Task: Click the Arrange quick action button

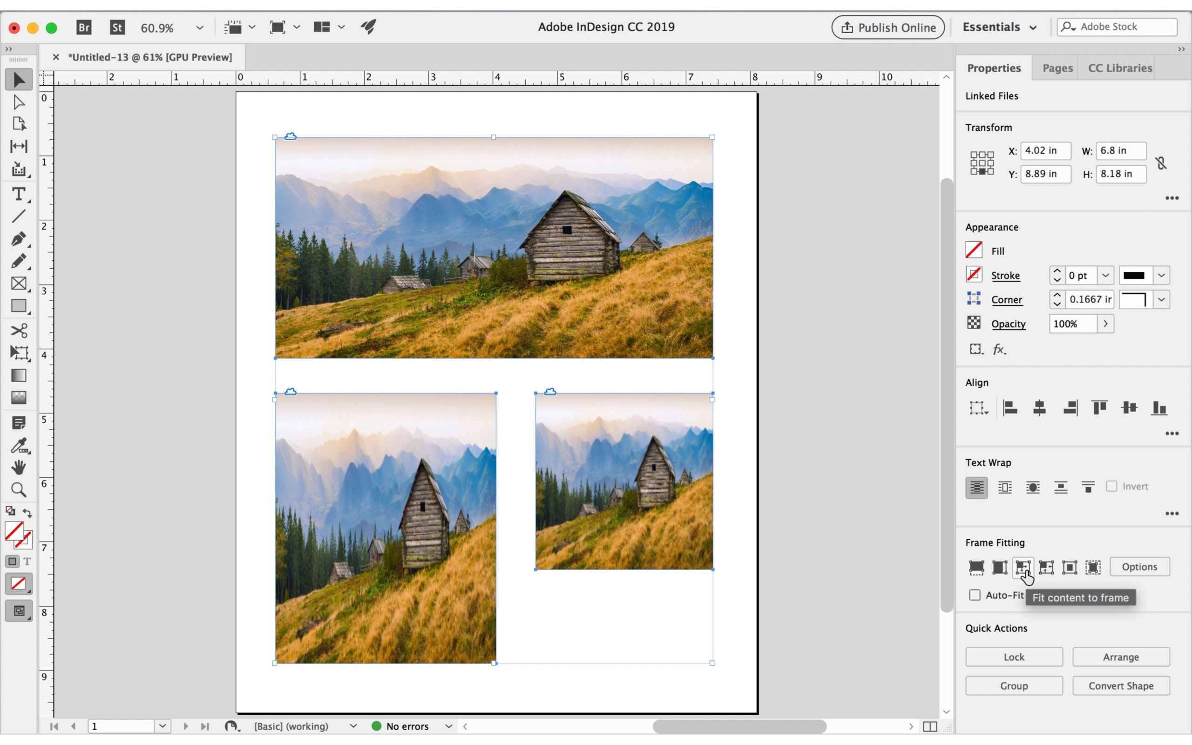Action: coord(1121,657)
